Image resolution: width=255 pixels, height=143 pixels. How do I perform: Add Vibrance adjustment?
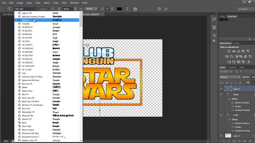coord(248,51)
